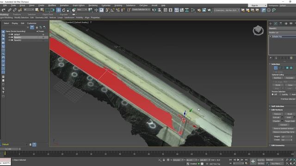Collapse the Selection rollout
296x166 pixels.
[x=275, y=64]
